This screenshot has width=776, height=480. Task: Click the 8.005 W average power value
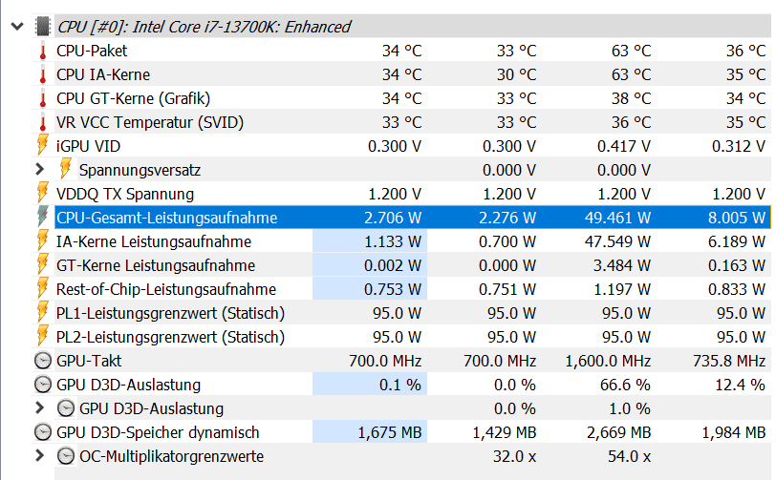pyautogui.click(x=737, y=218)
